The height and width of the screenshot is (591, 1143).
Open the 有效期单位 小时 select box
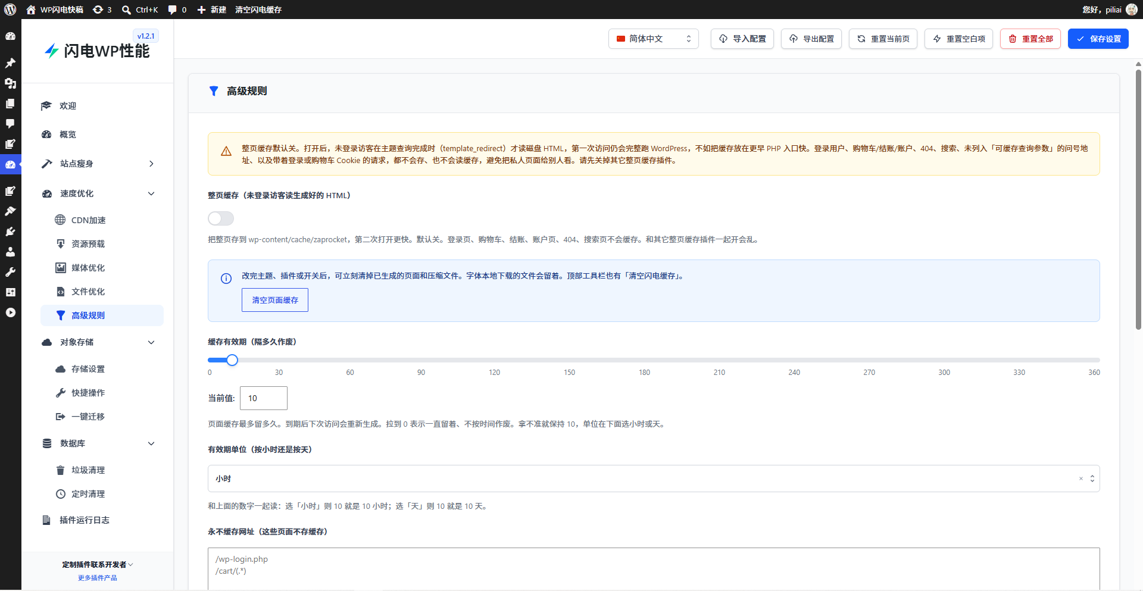(x=654, y=479)
